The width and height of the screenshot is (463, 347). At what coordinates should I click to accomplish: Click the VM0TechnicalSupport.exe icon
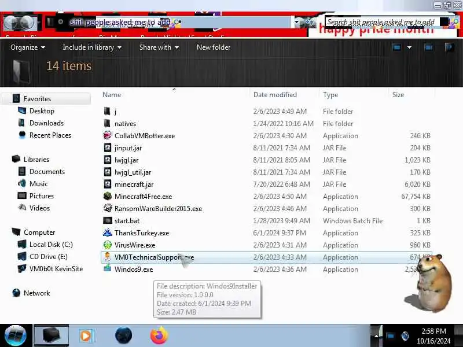[108, 257]
